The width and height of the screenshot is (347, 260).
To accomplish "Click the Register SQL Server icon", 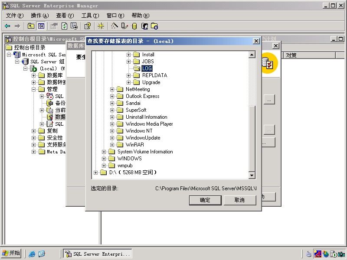I will pos(124,26).
